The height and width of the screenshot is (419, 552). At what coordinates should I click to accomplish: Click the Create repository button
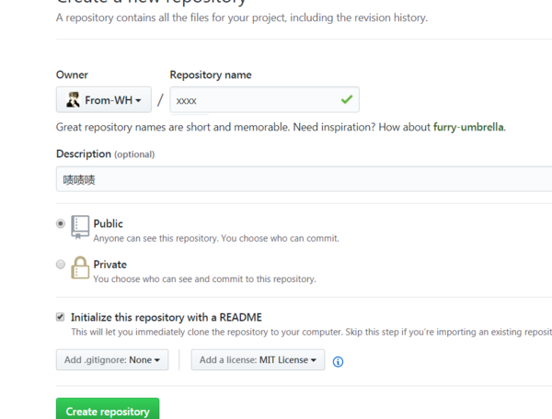(x=108, y=411)
